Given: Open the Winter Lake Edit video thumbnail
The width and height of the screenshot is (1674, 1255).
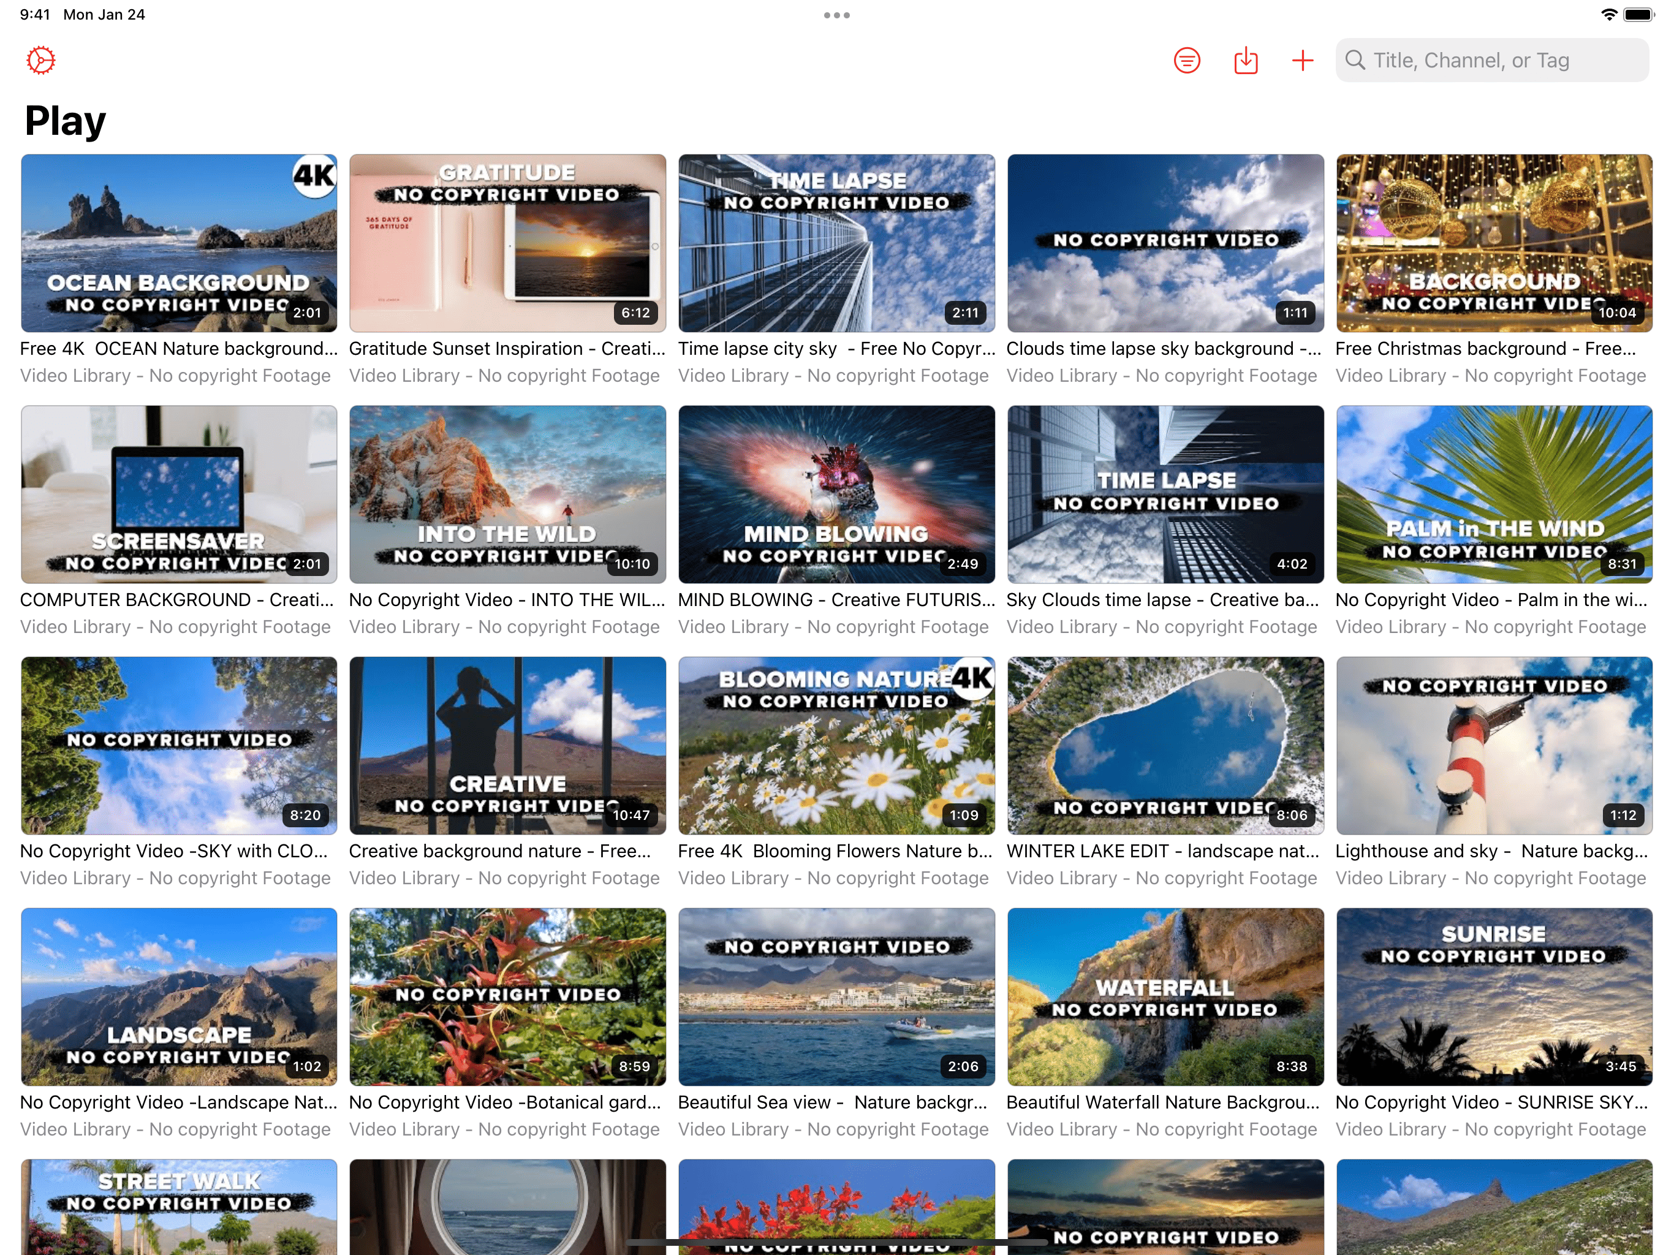Looking at the screenshot, I should [1165, 746].
